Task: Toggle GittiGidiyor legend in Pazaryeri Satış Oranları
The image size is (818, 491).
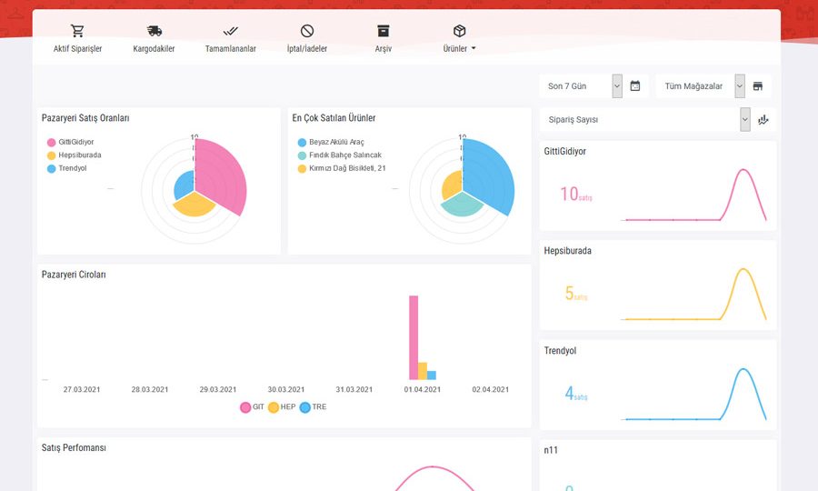Action: pyautogui.click(x=70, y=142)
